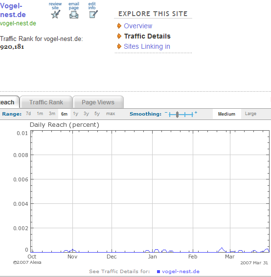
Task: Switch to the Page Views tab
Action: (x=98, y=102)
